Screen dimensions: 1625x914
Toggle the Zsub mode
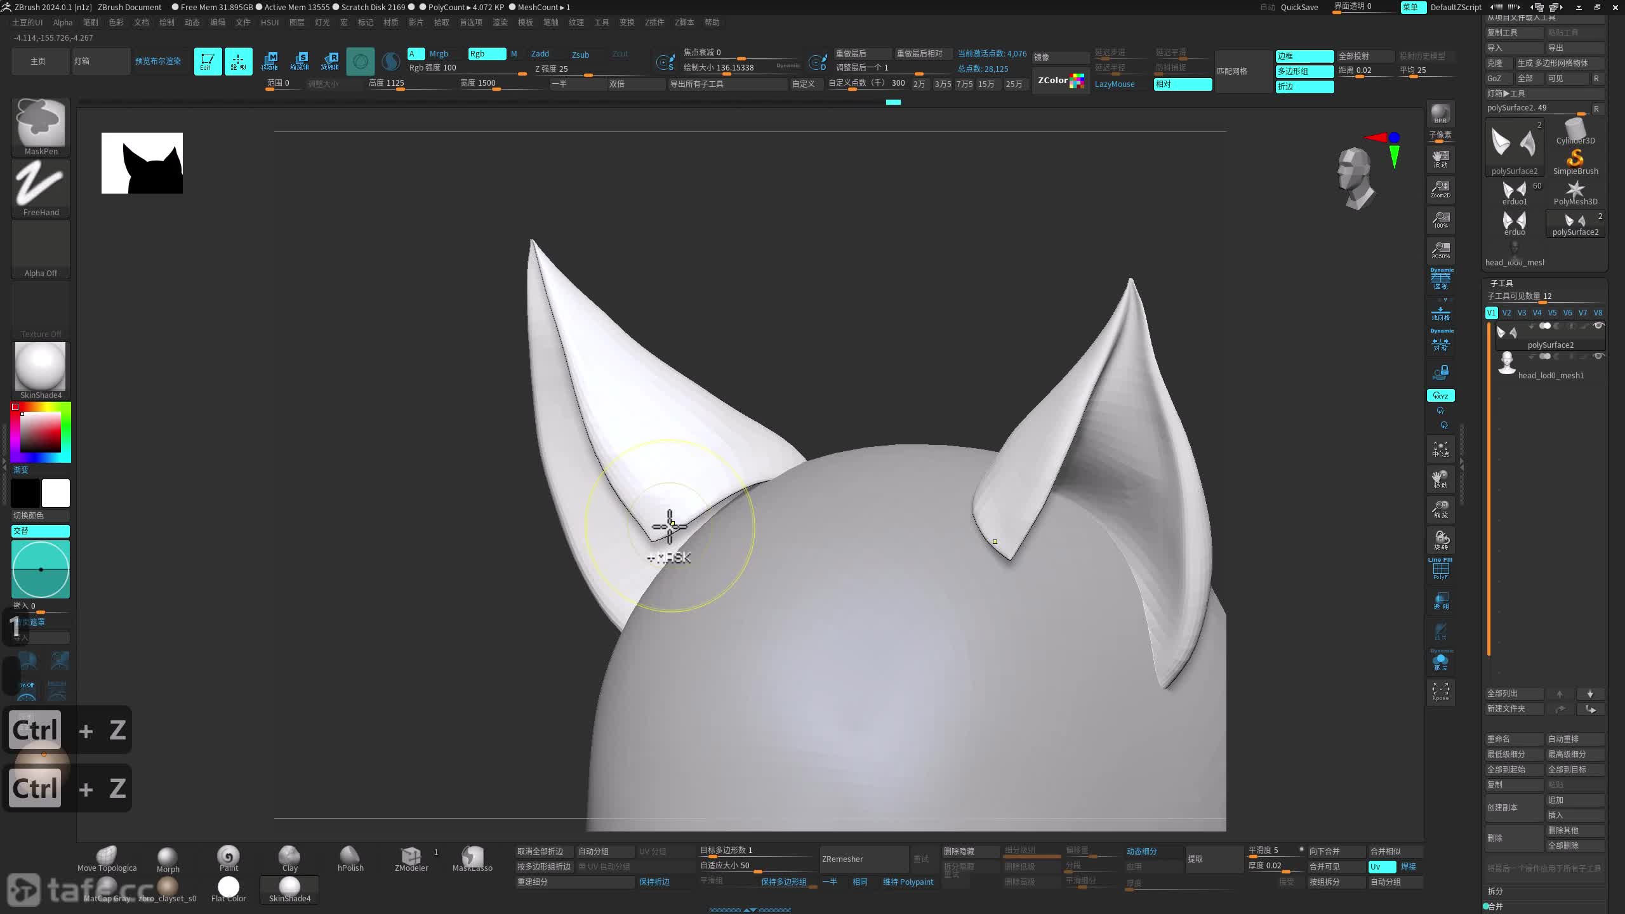[580, 55]
